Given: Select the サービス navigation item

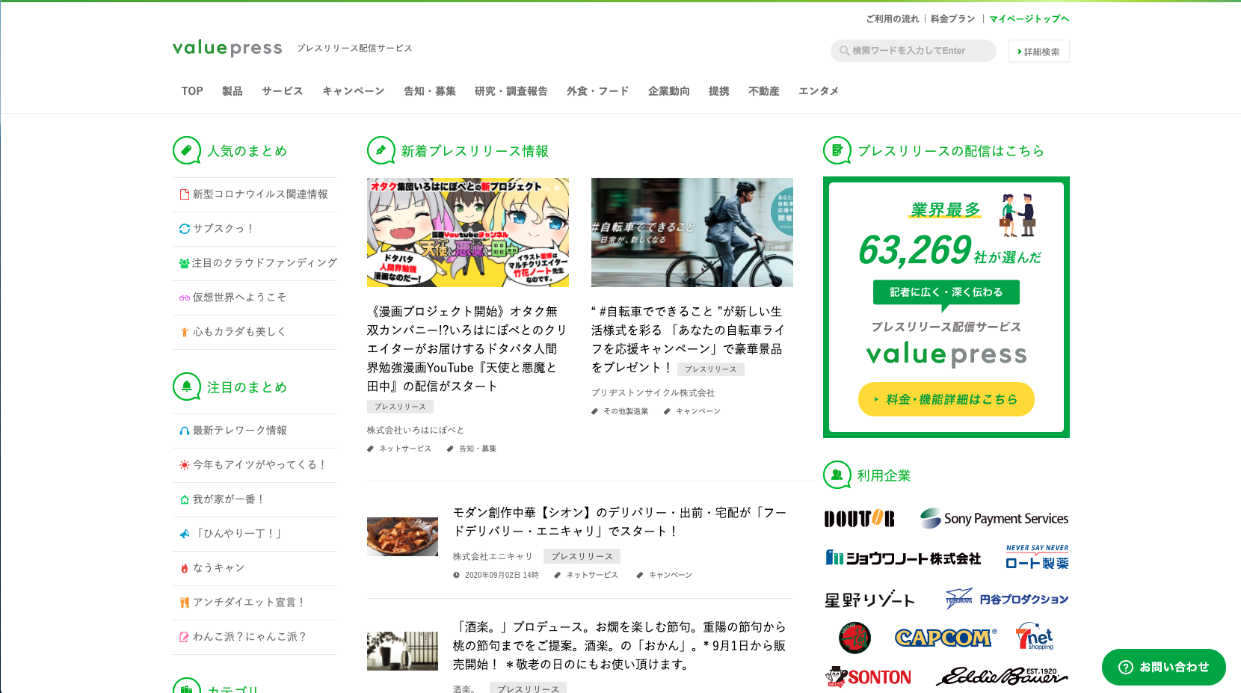Looking at the screenshot, I should [283, 91].
